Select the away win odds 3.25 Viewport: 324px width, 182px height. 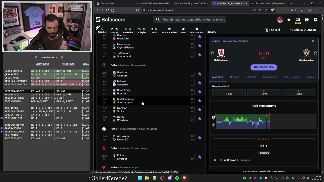pos(298,93)
